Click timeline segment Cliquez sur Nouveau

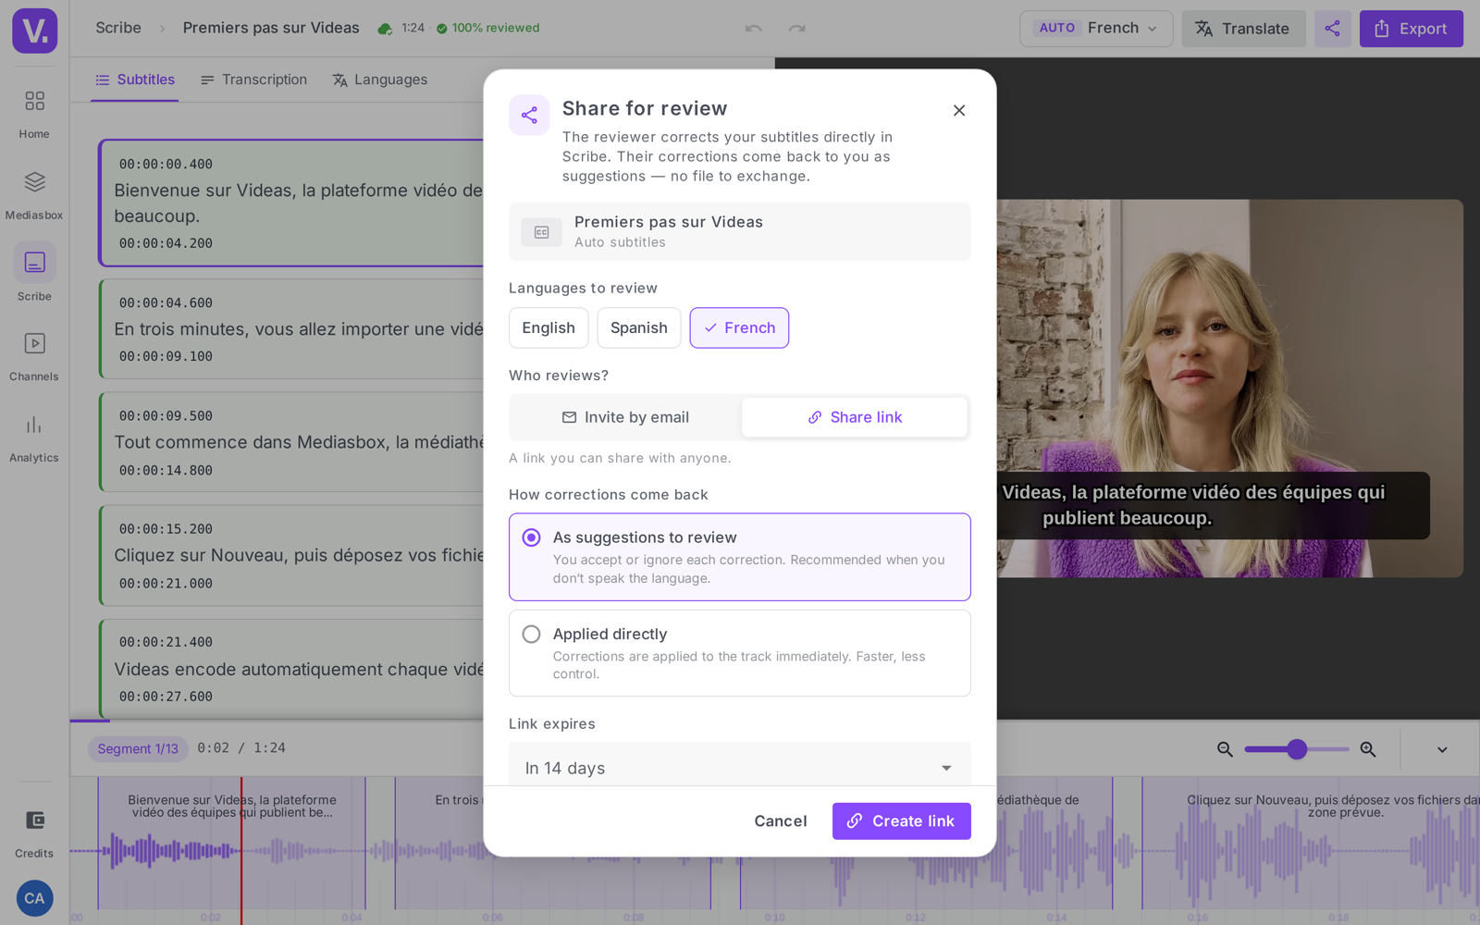[x=1310, y=842]
